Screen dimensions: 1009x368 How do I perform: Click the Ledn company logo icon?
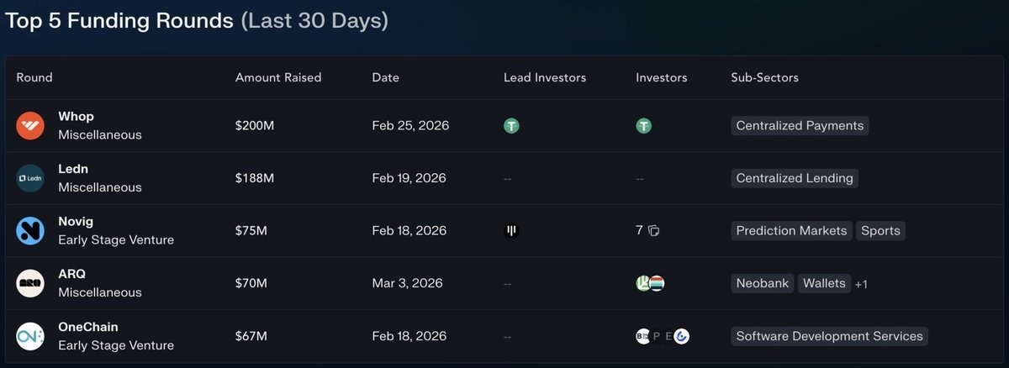point(30,178)
